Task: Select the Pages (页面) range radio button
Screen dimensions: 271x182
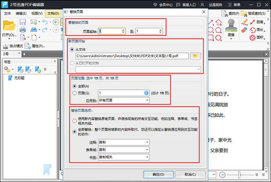Action: coord(74,93)
